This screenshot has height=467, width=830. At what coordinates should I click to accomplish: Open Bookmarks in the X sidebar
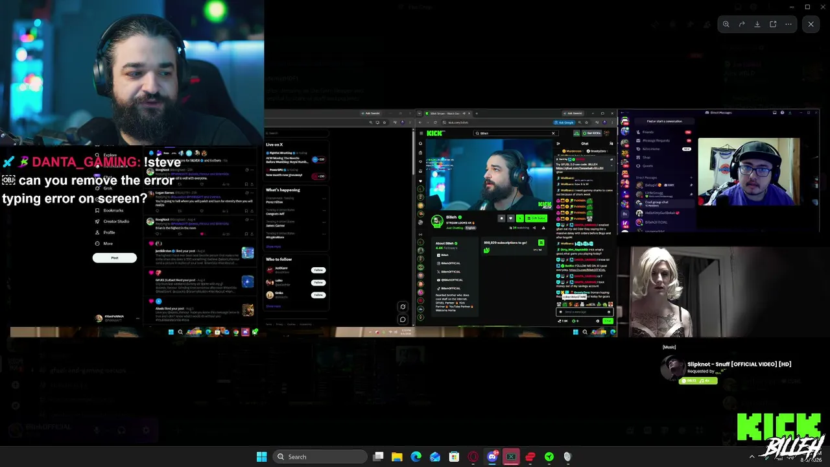click(x=109, y=210)
